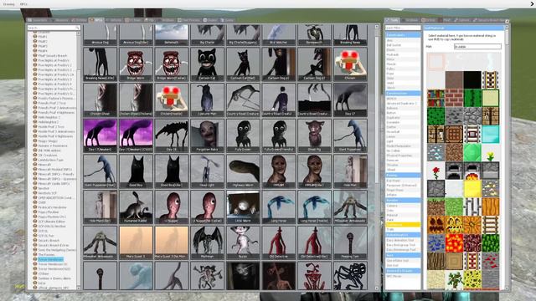Choose the Day 18 skeletal creature thumbnail
The width and height of the screenshot is (536, 301).
171,135
